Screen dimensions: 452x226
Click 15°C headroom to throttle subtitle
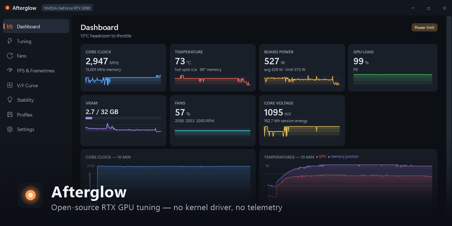click(x=106, y=36)
